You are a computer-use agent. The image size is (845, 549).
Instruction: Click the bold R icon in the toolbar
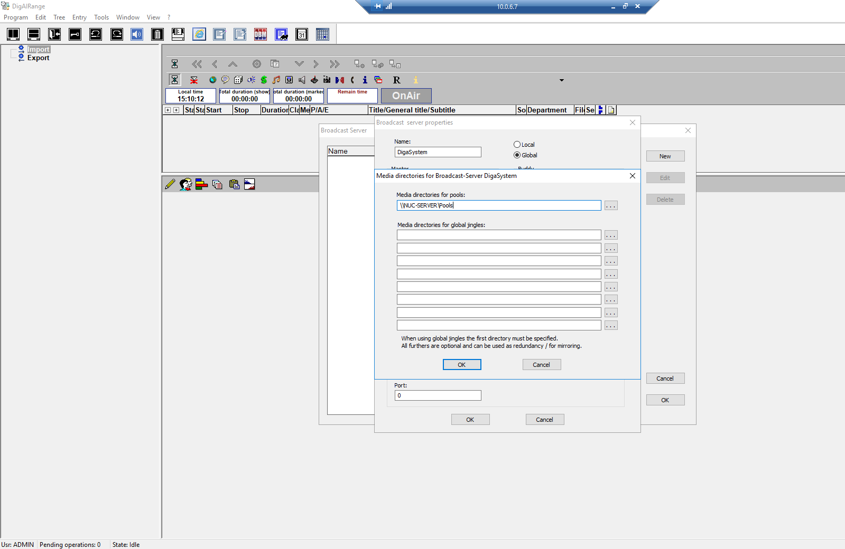point(397,80)
